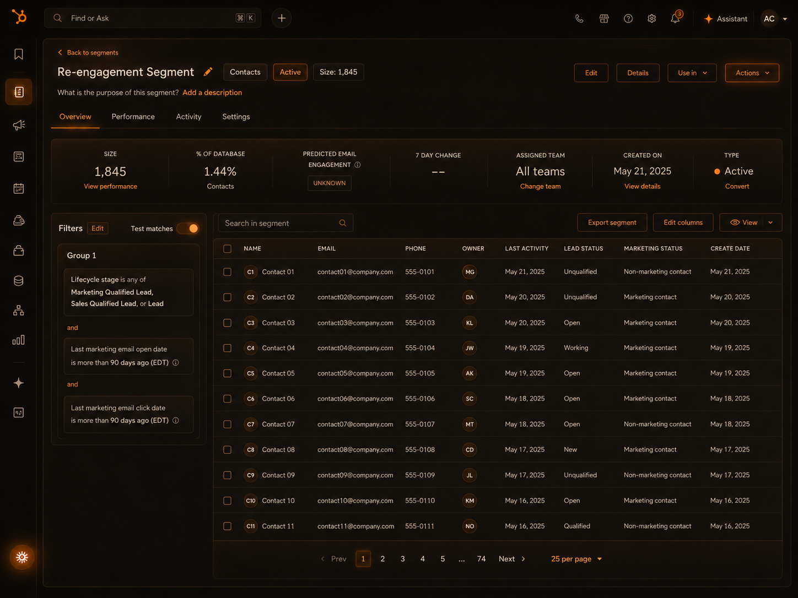Click the phone calling icon
The image size is (798, 598).
coord(579,18)
